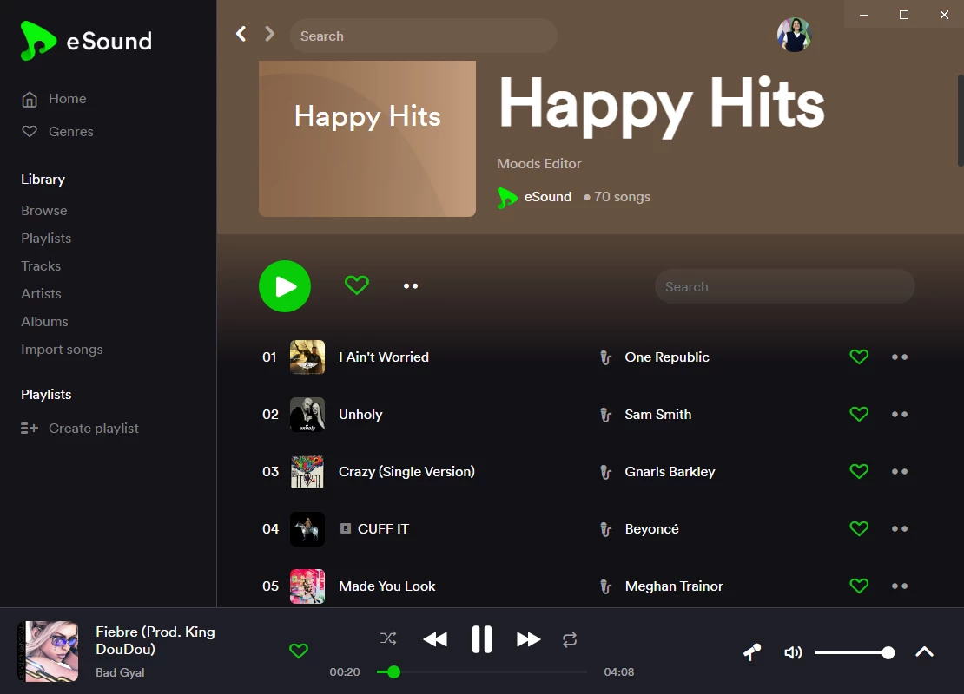
Task: Toggle shuffle playback
Action: click(x=388, y=638)
